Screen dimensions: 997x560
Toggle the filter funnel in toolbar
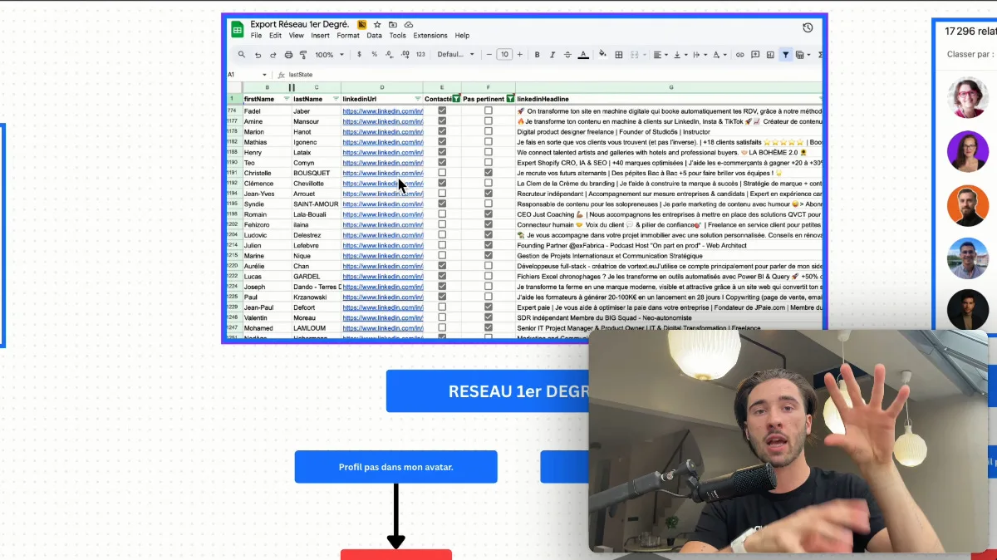point(785,55)
